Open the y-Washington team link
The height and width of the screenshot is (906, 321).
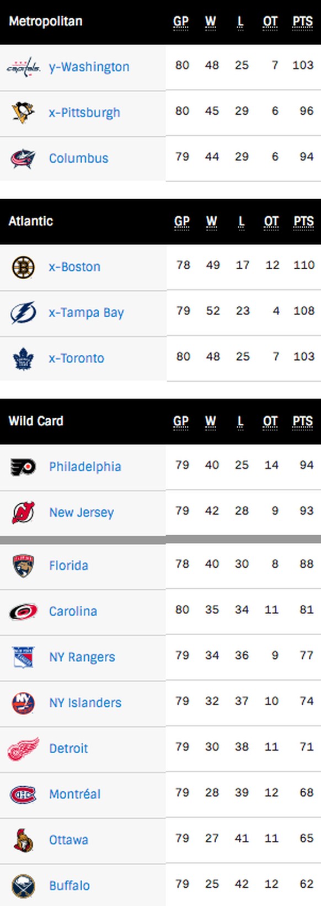[89, 67]
